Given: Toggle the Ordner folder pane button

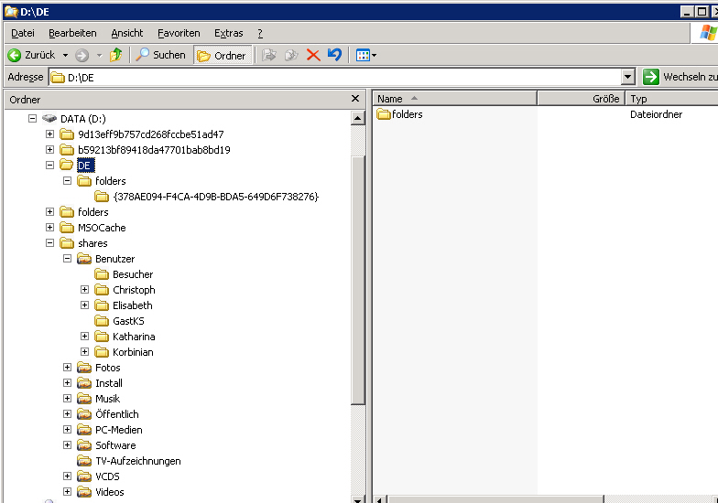Looking at the screenshot, I should 223,55.
